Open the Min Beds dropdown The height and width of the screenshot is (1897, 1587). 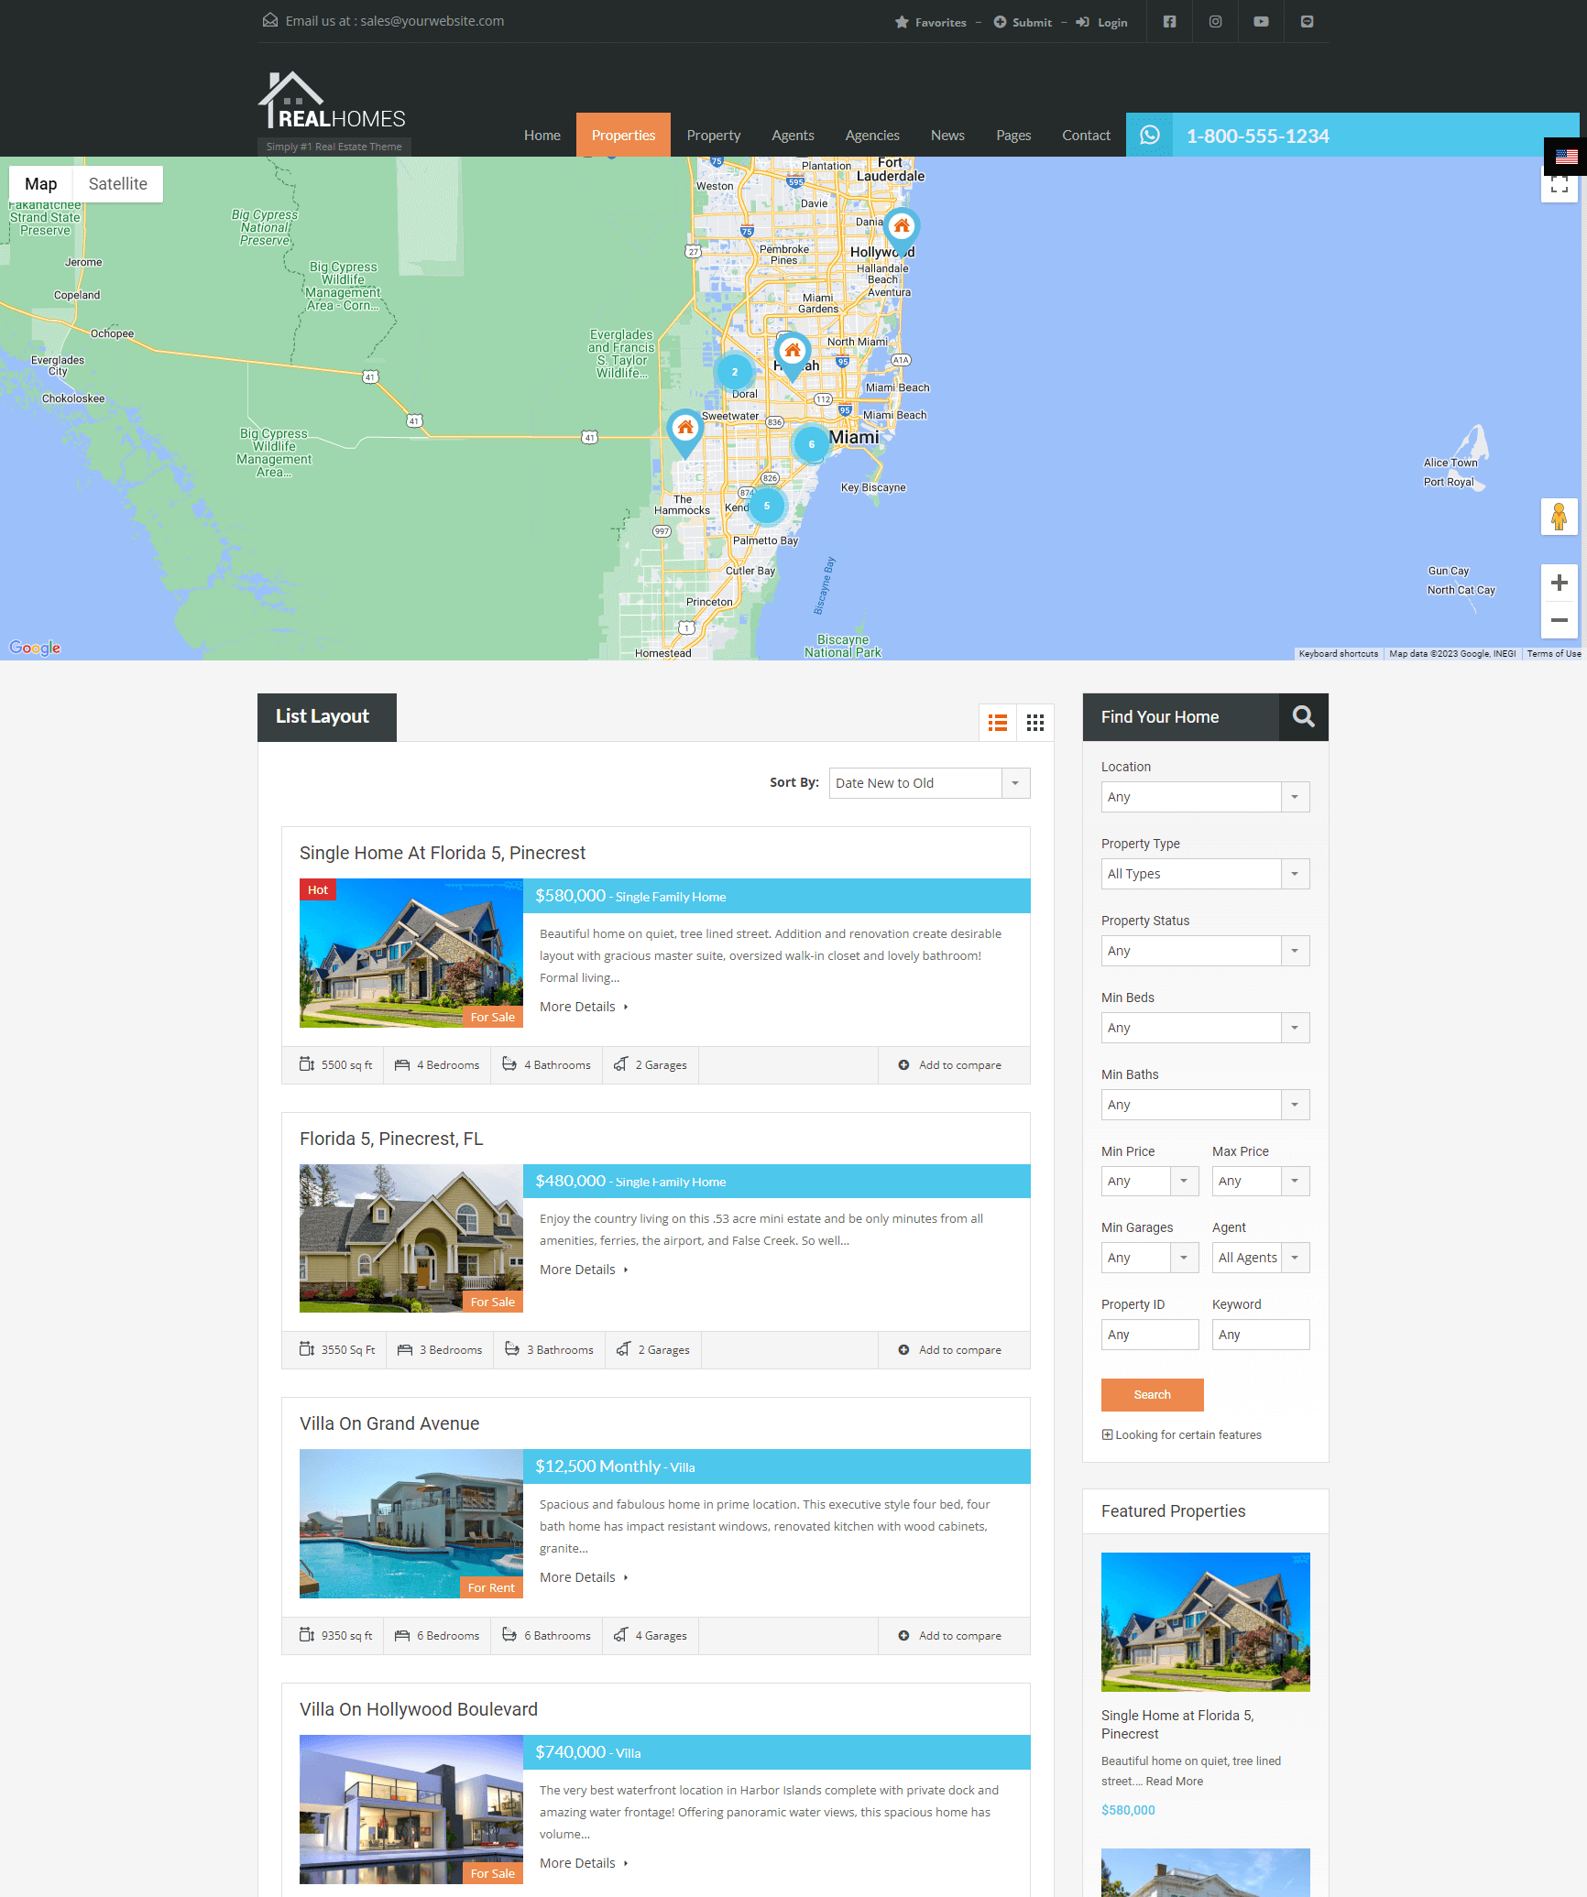(1205, 1028)
